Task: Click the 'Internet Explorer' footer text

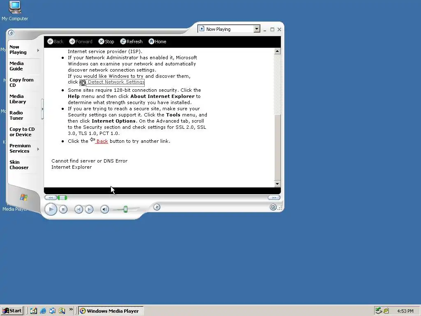Action: pyautogui.click(x=72, y=167)
